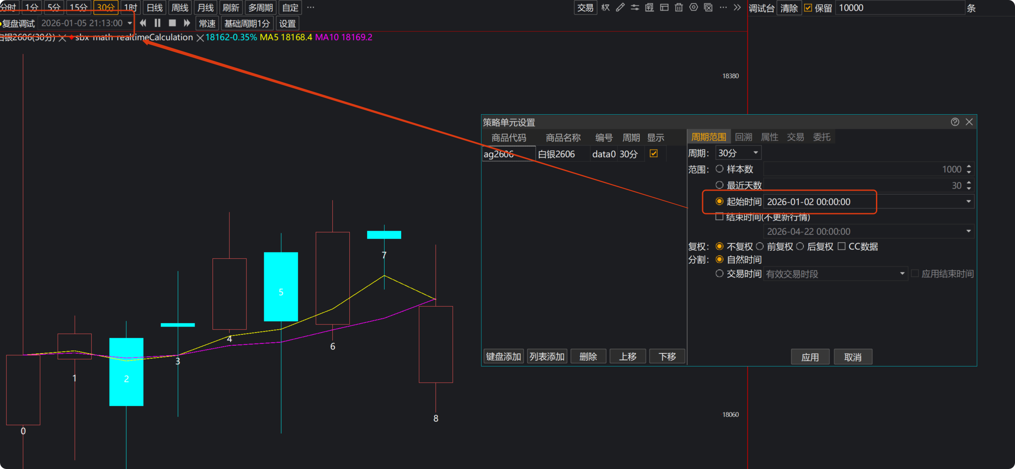The image size is (1015, 469).
Task: Expand the 周期 30分 dropdown
Action: click(756, 153)
